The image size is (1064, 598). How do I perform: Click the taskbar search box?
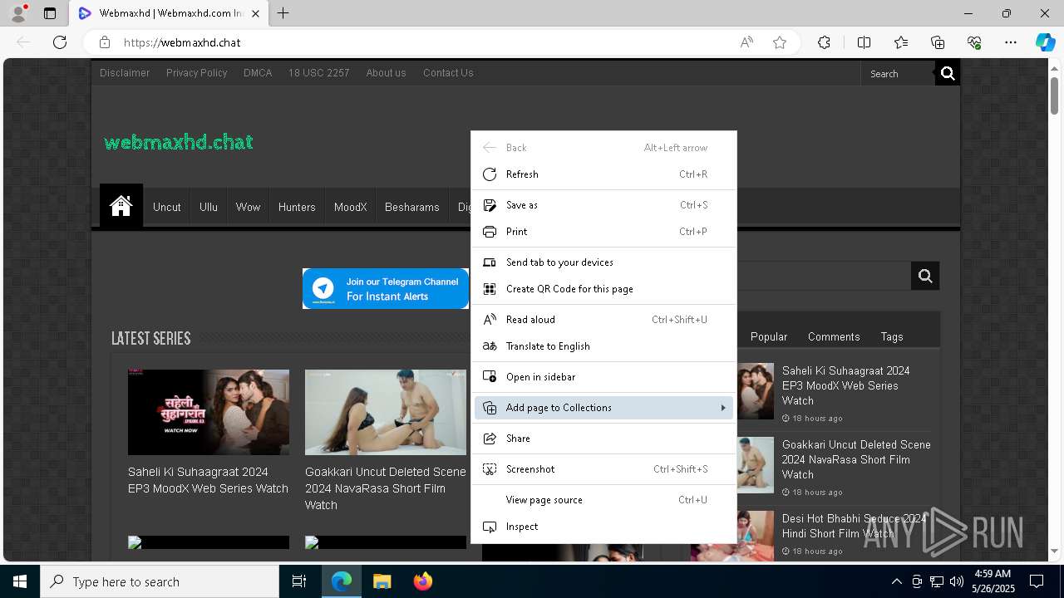(x=160, y=581)
